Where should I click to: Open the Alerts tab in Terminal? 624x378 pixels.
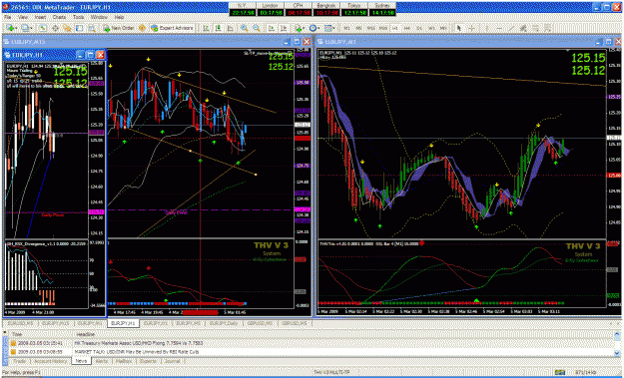(x=102, y=361)
